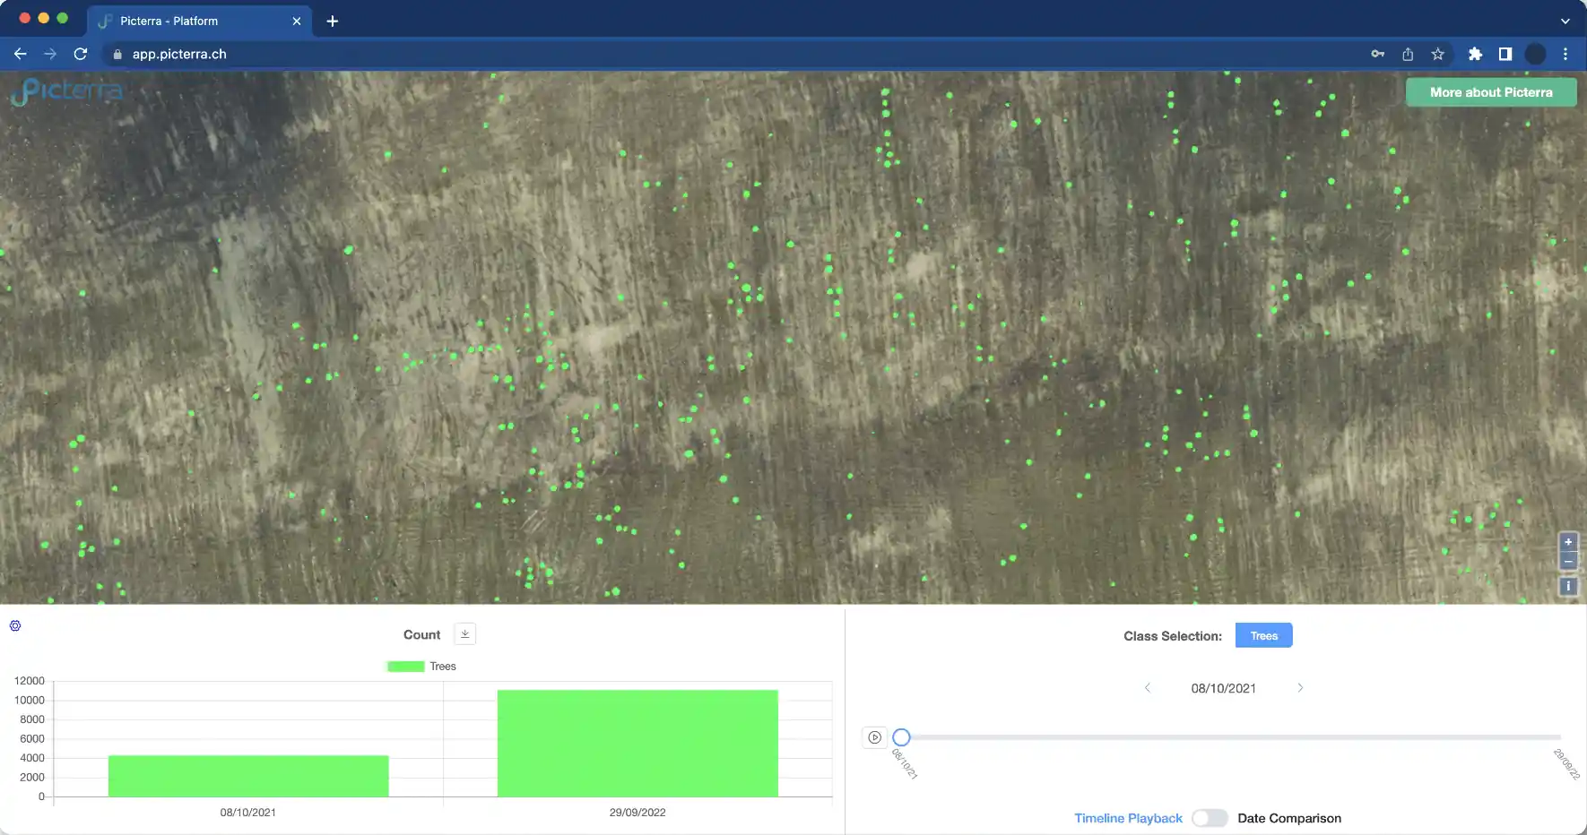Show map attribution info

(1568, 586)
